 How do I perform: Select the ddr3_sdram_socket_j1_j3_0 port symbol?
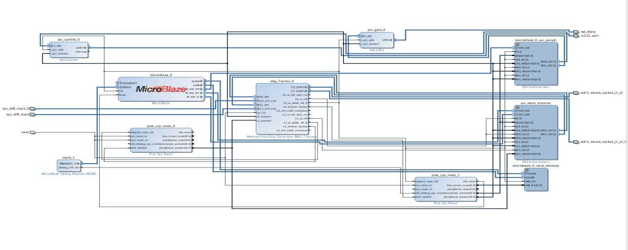pos(576,142)
